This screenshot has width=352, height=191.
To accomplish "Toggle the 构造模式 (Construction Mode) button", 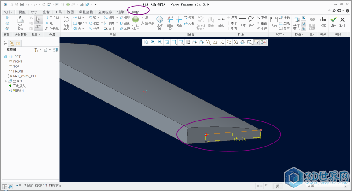I will 66,23.
